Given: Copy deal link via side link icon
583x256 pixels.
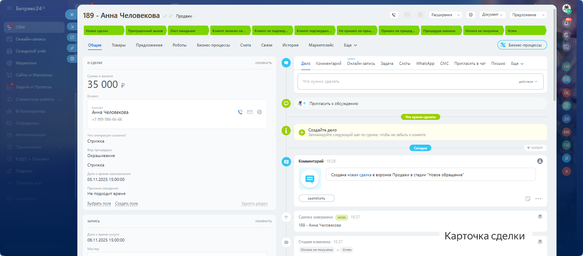Looking at the screenshot, I should [72, 48].
